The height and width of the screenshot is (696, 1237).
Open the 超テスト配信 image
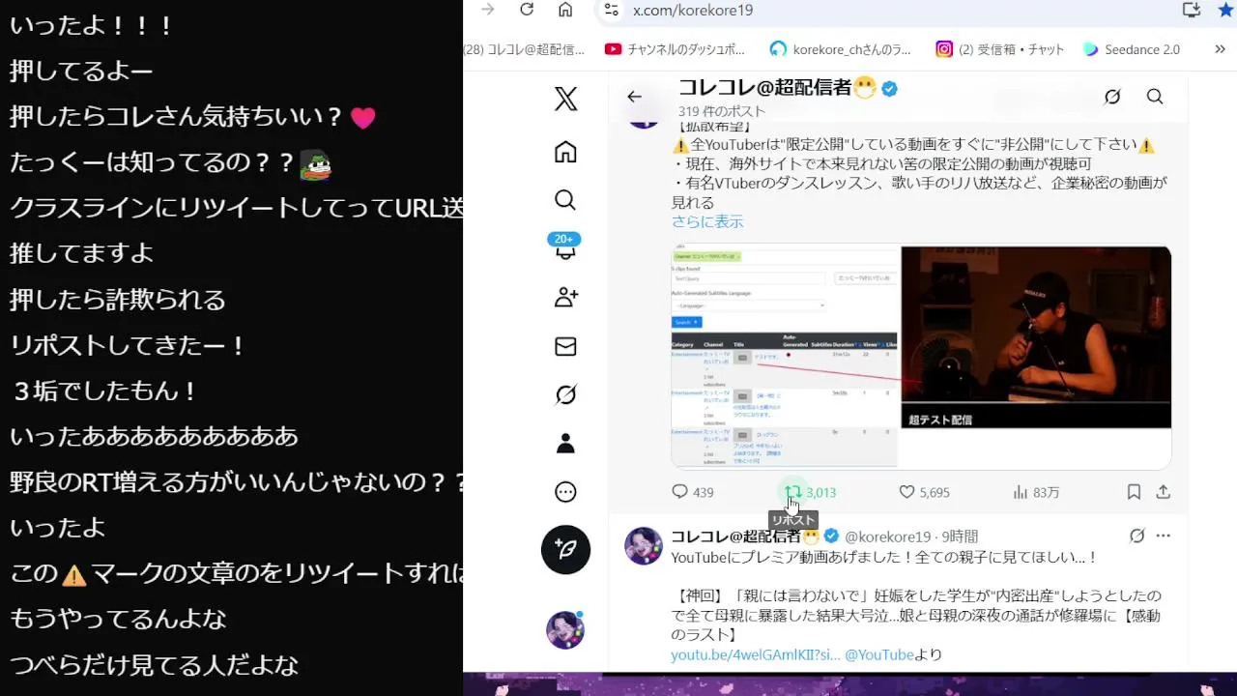[x=1036, y=337]
